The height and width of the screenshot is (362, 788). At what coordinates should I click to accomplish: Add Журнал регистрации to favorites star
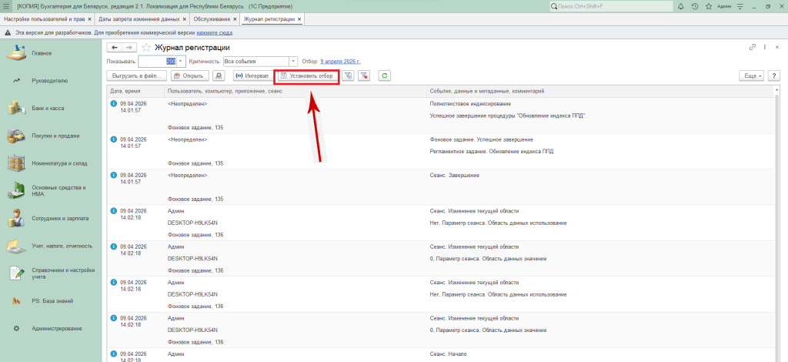[x=145, y=47]
